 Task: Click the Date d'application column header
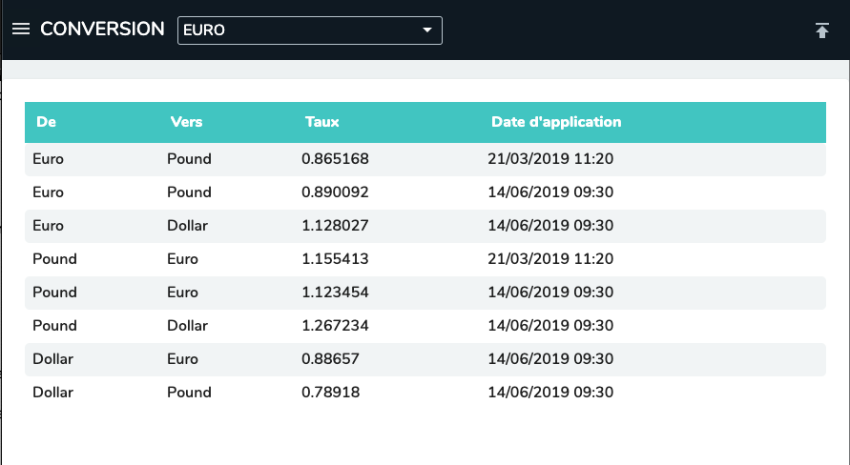click(x=556, y=122)
